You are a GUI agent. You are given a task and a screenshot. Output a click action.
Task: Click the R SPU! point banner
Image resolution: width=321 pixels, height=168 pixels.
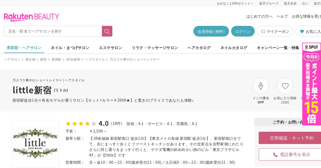pos(312,84)
